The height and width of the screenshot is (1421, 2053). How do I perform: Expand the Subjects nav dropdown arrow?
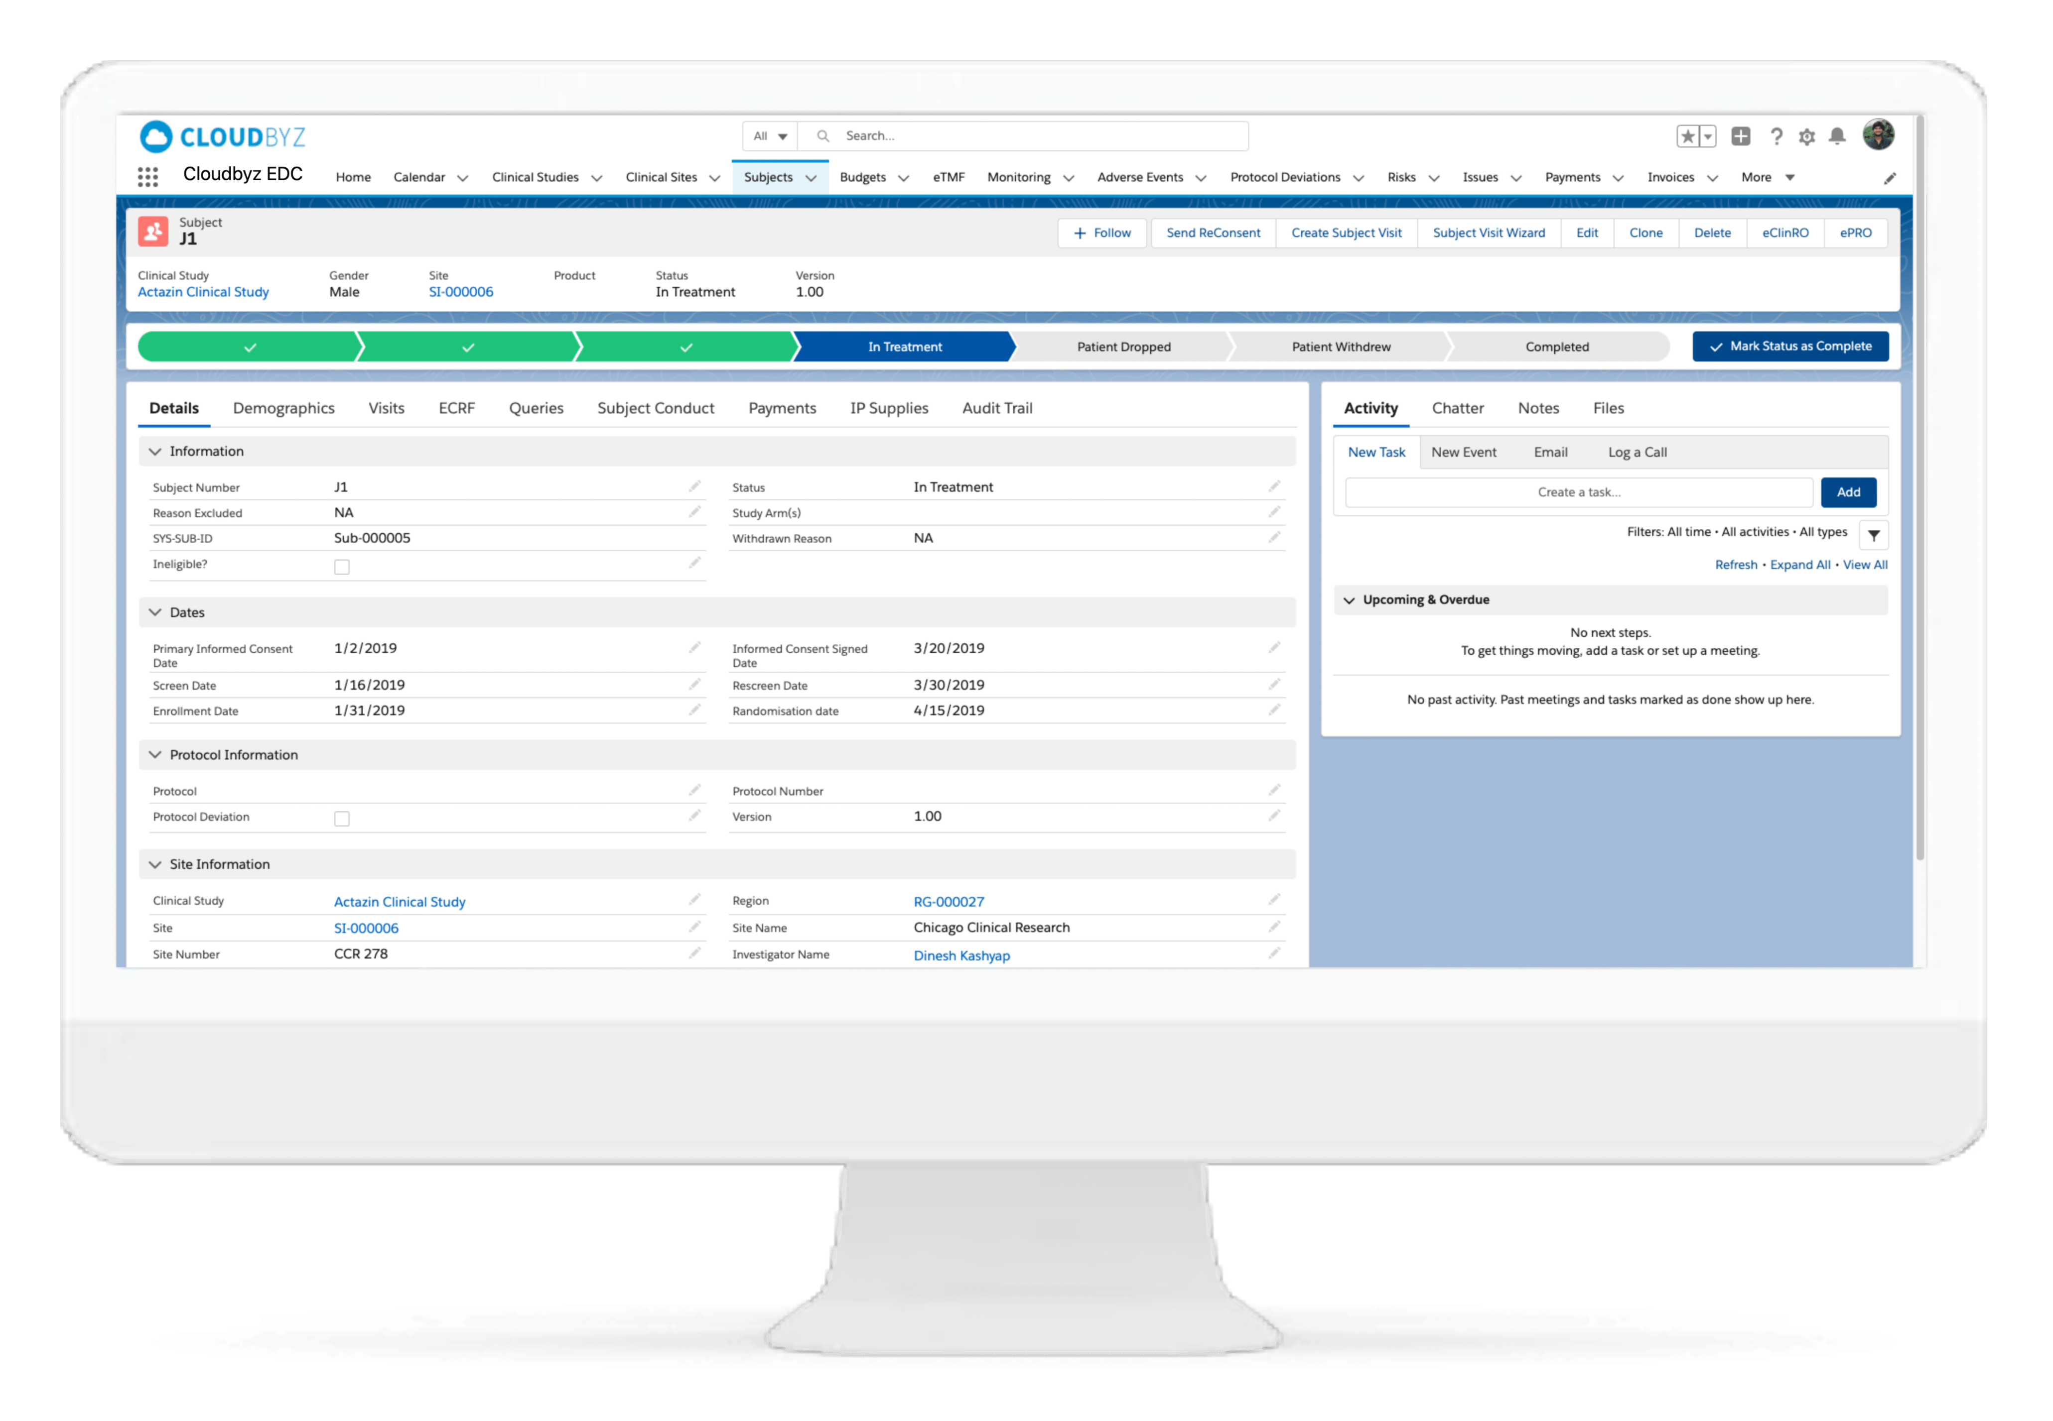(x=812, y=178)
